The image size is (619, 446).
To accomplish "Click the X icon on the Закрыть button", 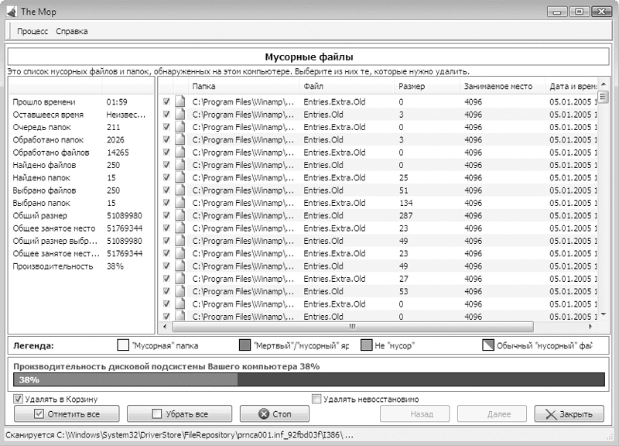I will (x=551, y=414).
